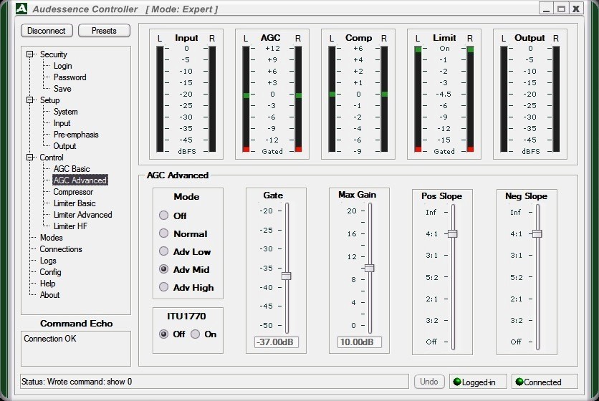
Task: Open the Compressor settings page
Action: 73,192
